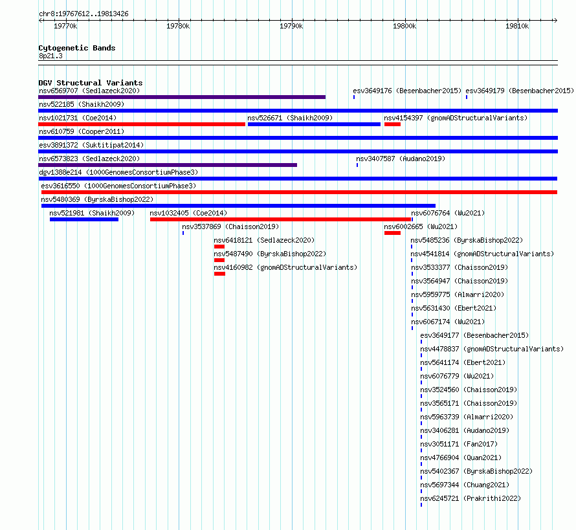Click nsv4154397 (gnomADStructuralVariants) label
Viewport: 576px width, 530px height.
456,118
